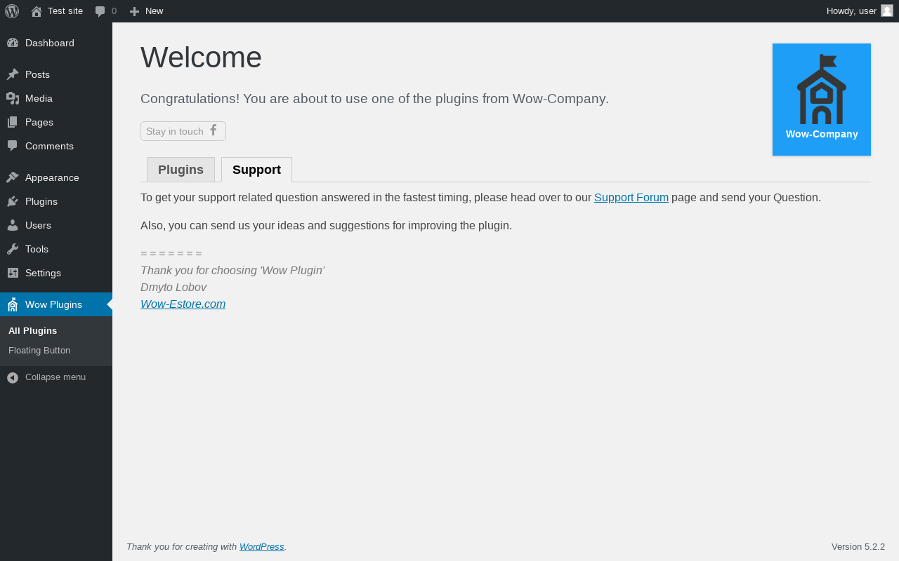899x561 pixels.
Task: Click the Stay in touch Facebook button
Action: [x=183, y=131]
